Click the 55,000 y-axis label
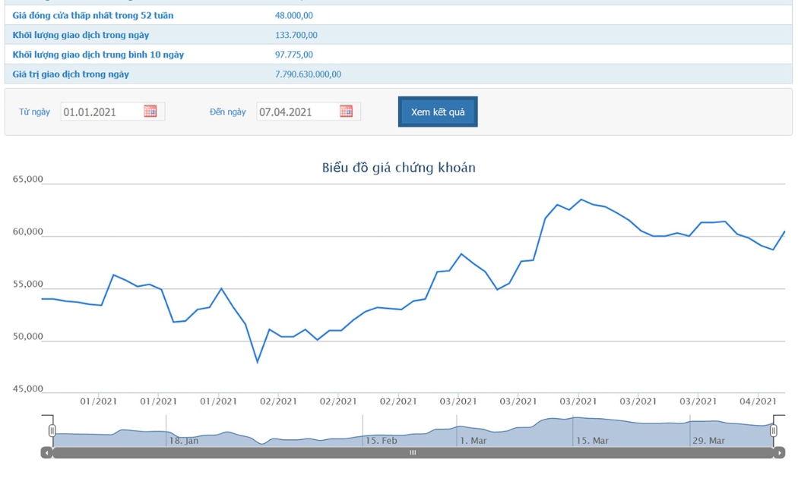The width and height of the screenshot is (798, 478). pos(28,285)
